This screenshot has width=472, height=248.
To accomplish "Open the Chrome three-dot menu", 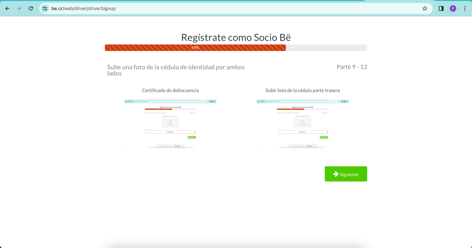I will point(465,8).
